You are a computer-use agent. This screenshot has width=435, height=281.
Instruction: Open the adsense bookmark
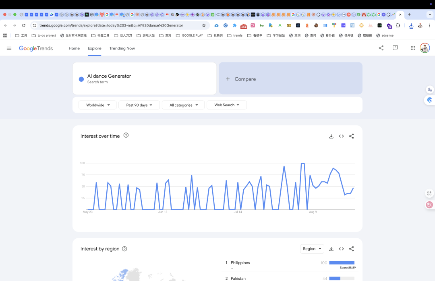click(385, 35)
